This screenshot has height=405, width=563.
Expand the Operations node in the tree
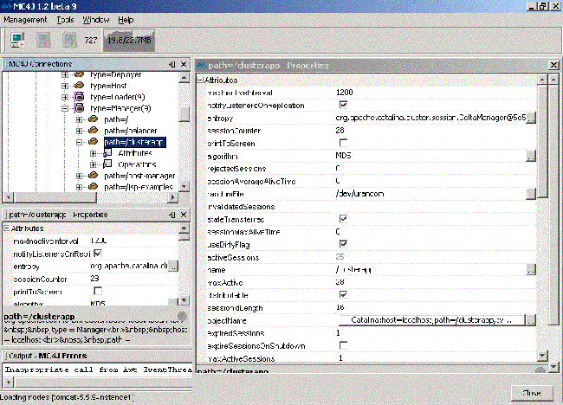(94, 164)
